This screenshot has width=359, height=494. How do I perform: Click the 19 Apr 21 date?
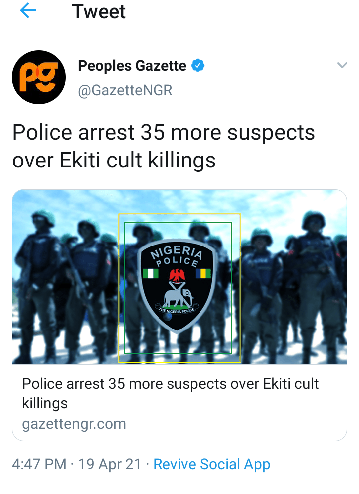(x=109, y=464)
